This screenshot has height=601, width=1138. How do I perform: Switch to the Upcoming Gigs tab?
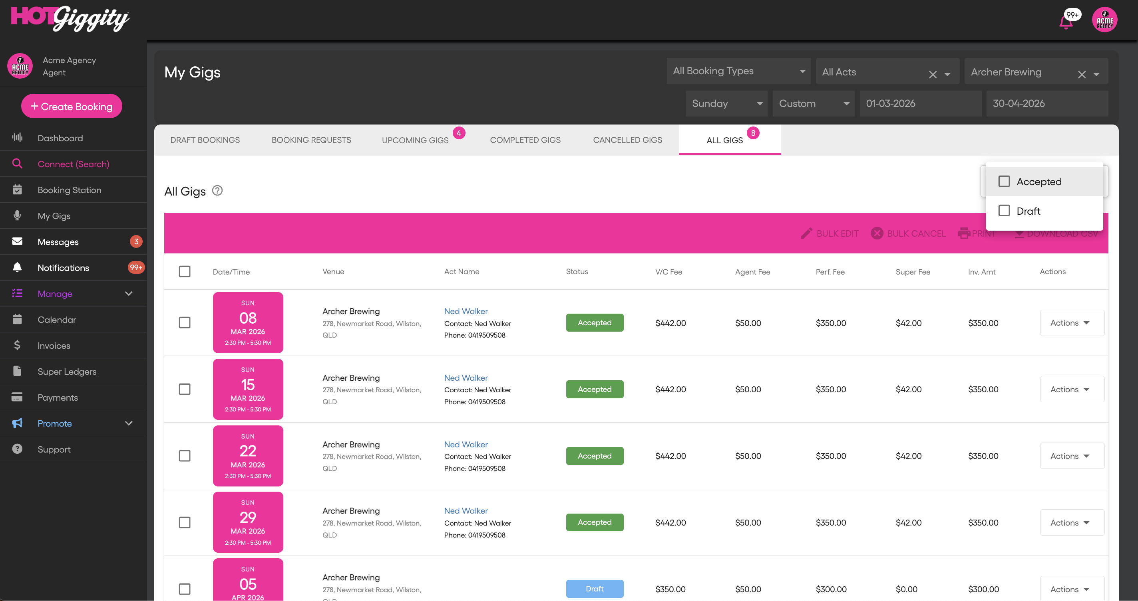tap(415, 140)
